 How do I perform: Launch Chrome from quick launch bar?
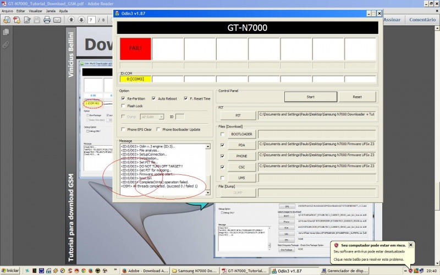(x=84, y=271)
